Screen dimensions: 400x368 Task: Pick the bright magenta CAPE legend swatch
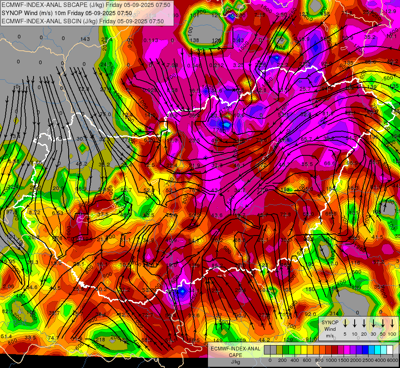coord(347,350)
